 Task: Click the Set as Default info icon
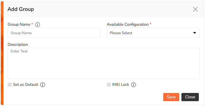tap(43, 85)
